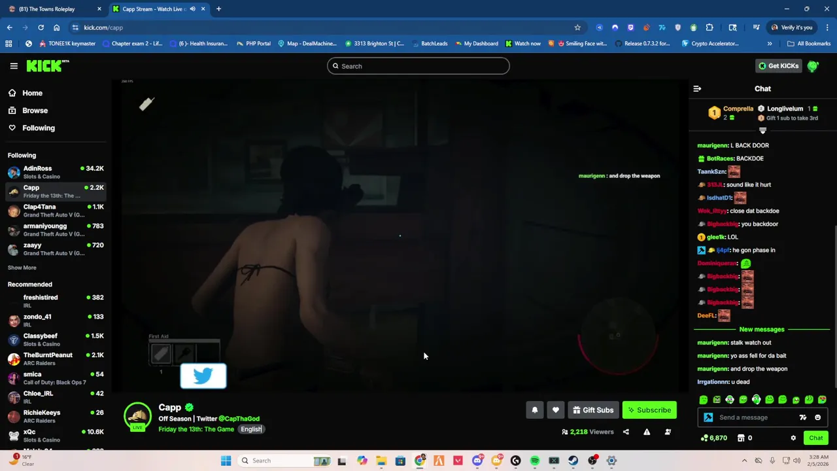Click the English language tag
Screen dimensions: 837x471
point(250,429)
